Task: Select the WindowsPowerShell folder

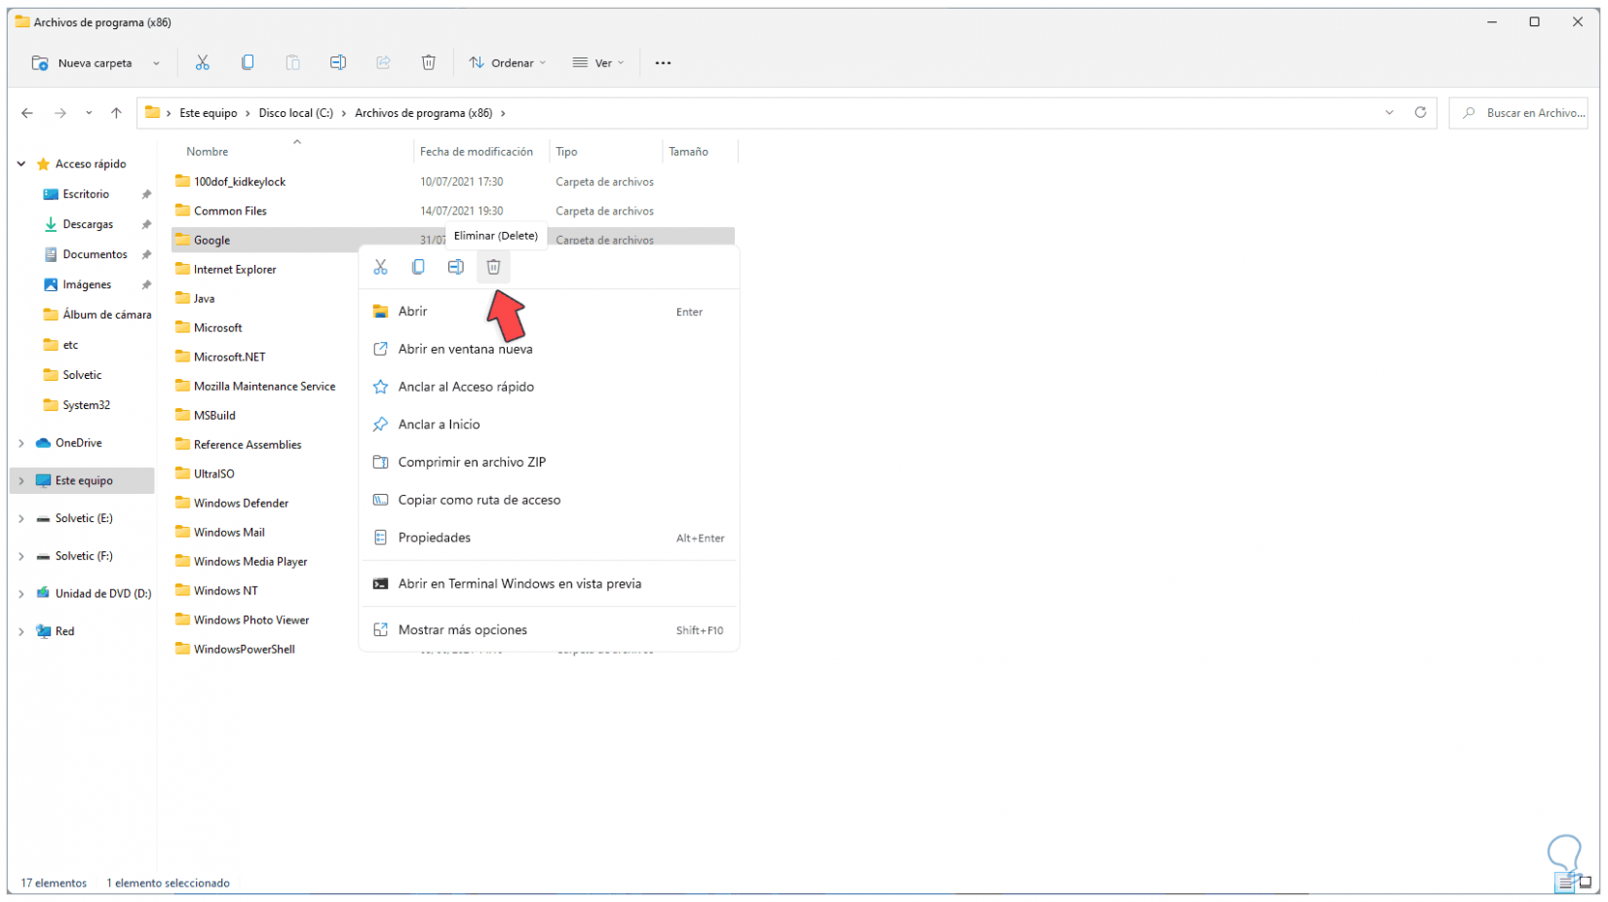Action: pyautogui.click(x=244, y=650)
